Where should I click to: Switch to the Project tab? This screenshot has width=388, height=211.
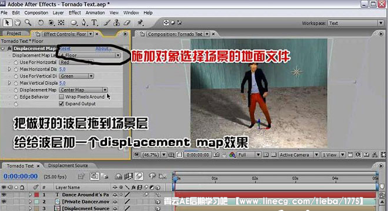click(14, 33)
